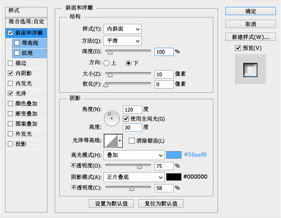
Task: Open the 样式 dropdown showing 内斜面
Action: coord(123,29)
